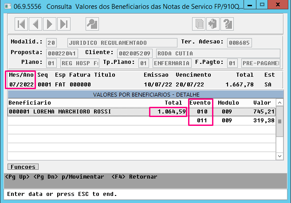The height and width of the screenshot is (203, 291).
Task: Click the Cliente code field 002005209
Action: point(135,53)
